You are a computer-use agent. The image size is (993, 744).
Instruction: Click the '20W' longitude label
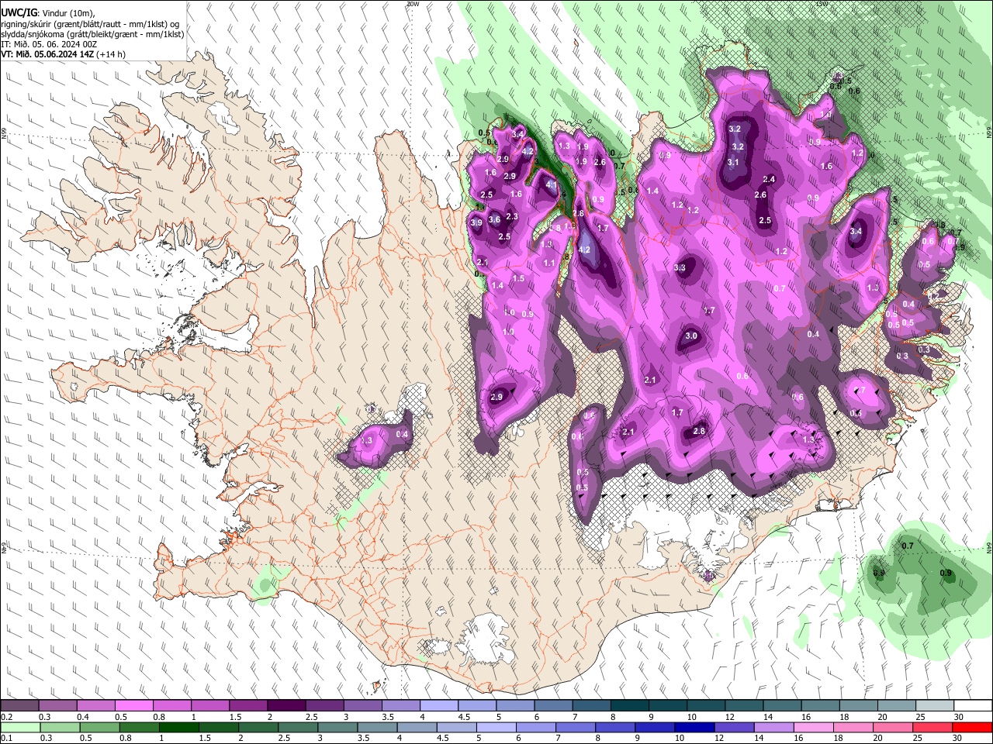point(412,3)
